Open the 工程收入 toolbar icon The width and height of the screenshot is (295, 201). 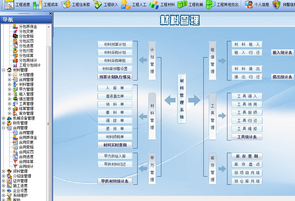[x=97, y=5]
